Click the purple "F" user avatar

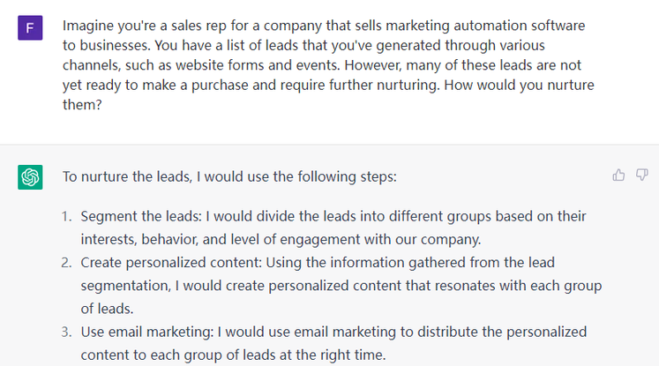30,29
